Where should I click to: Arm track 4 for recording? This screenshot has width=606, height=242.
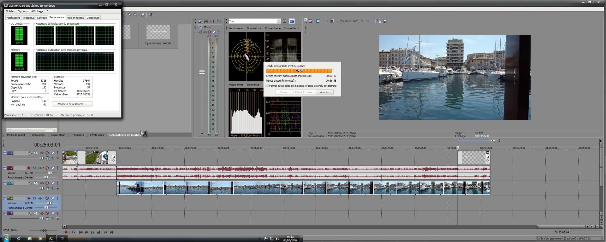point(29,198)
